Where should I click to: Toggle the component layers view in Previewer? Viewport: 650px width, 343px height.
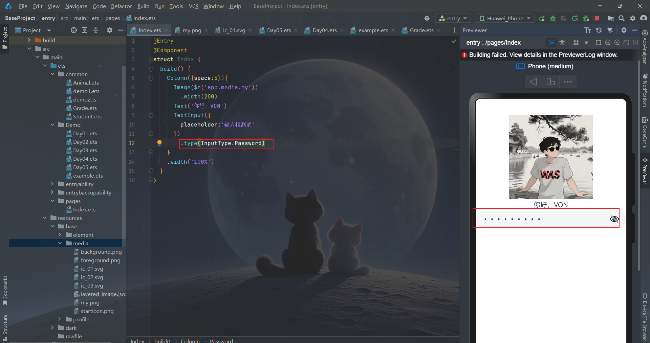tap(562, 43)
